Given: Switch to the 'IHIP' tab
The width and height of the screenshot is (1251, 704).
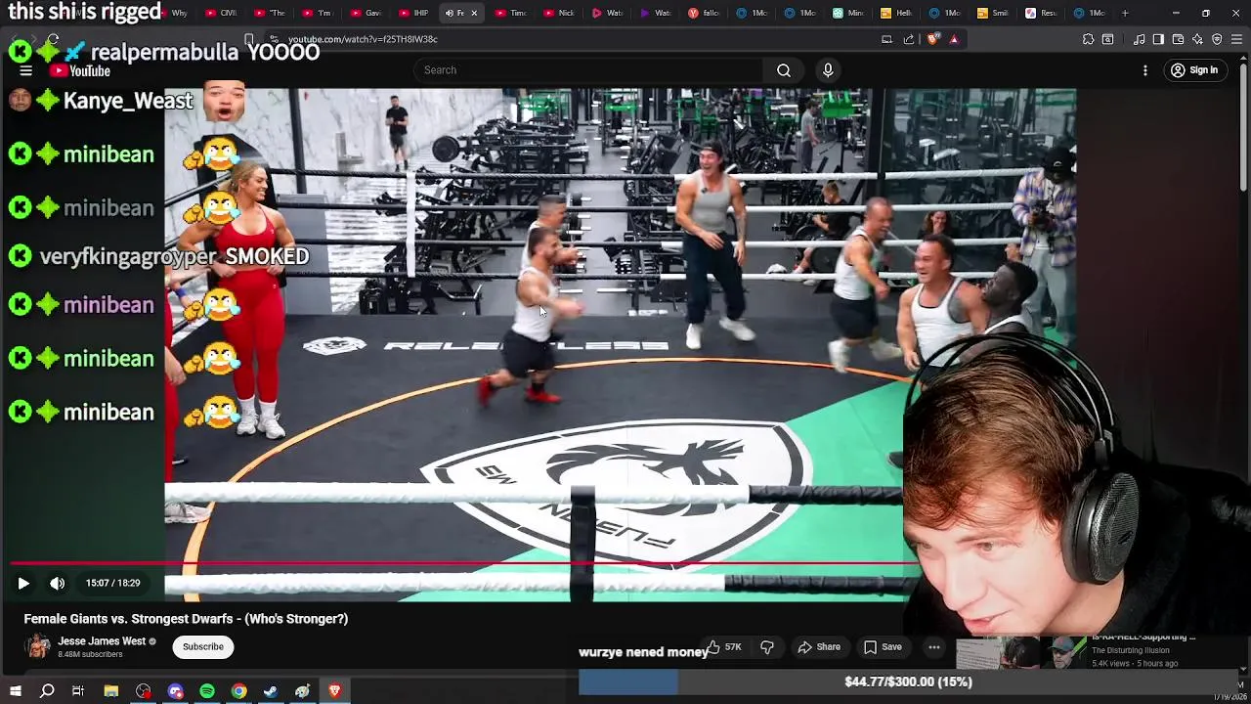Looking at the screenshot, I should (x=414, y=13).
